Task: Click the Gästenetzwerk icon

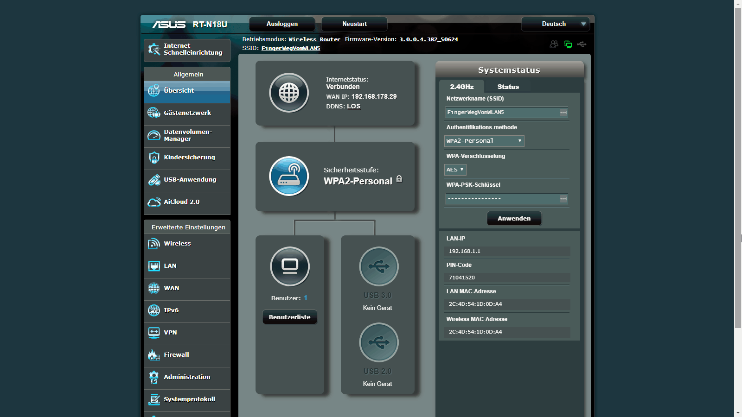Action: (154, 113)
